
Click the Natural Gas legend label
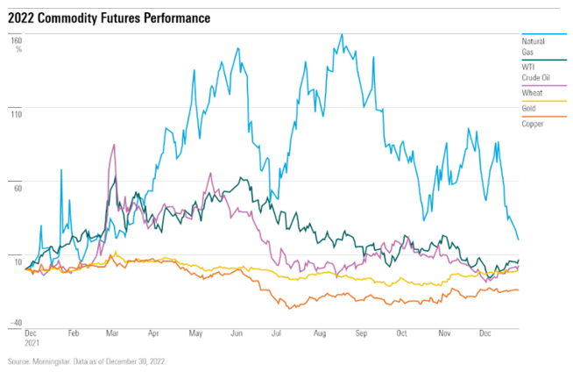coord(534,46)
